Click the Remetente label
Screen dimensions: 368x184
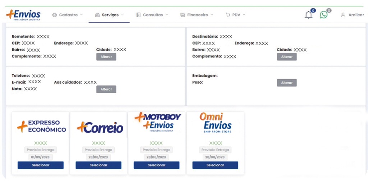(23, 37)
